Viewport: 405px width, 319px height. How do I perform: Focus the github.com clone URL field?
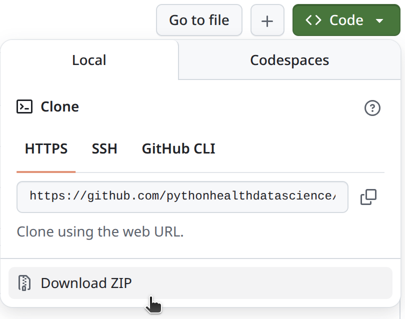182,196
